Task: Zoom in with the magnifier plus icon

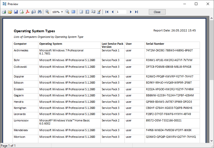Action: [47, 12]
